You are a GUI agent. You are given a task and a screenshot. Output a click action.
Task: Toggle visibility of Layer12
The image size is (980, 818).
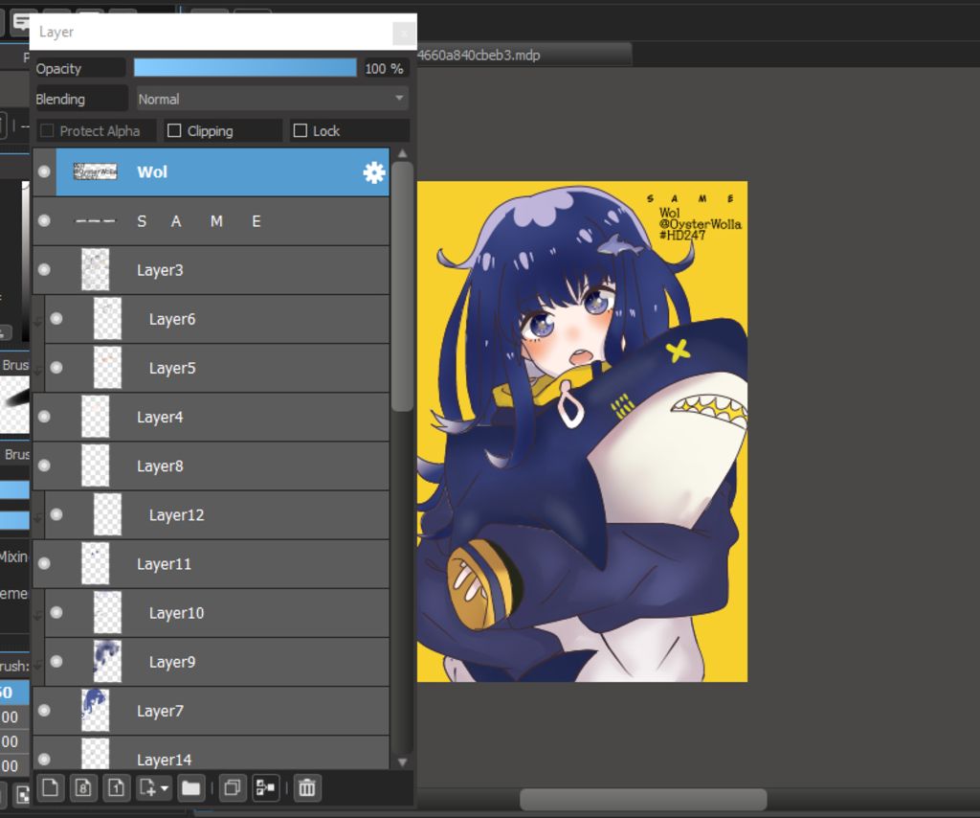pyautogui.click(x=56, y=514)
